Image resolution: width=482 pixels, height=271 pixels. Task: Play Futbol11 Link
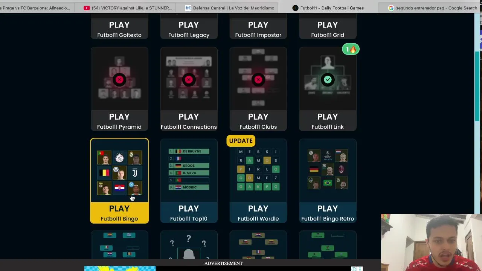[x=328, y=121]
